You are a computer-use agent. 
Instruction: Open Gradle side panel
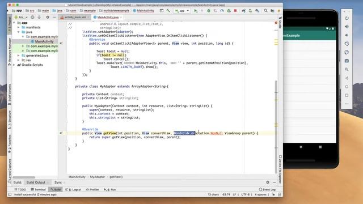click(x=280, y=23)
